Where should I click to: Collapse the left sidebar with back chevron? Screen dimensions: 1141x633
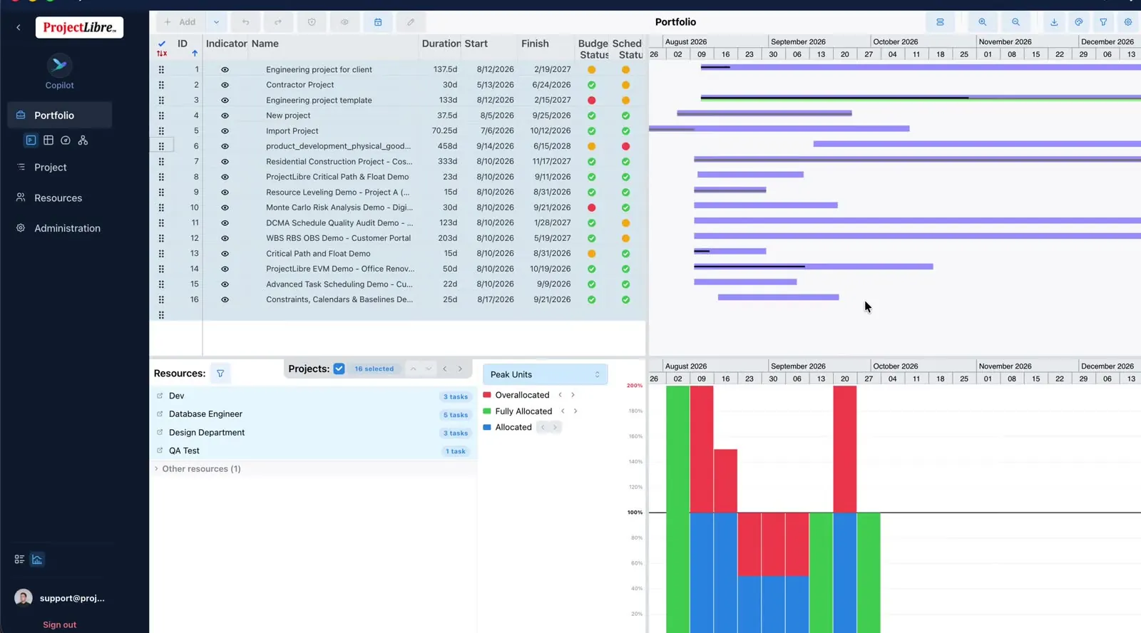[19, 28]
